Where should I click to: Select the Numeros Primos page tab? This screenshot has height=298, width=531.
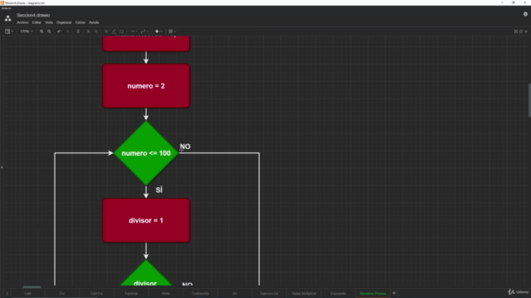373,293
